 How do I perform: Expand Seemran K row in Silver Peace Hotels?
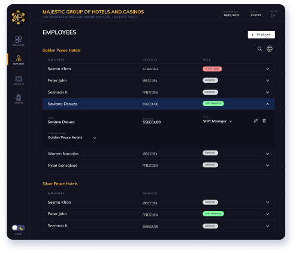267,226
